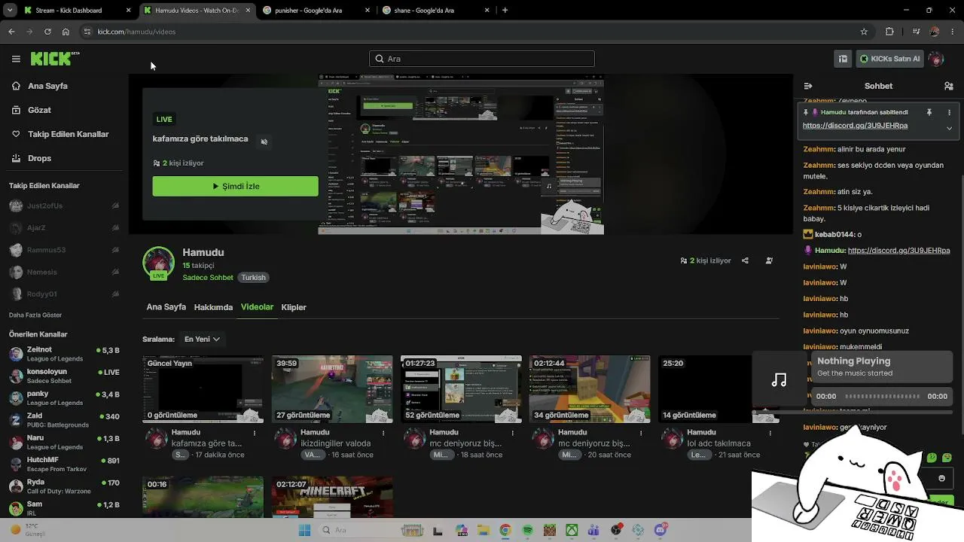Viewport: 964px width, 542px height.
Task: Expand the pinned message chevron
Action: 949,128
